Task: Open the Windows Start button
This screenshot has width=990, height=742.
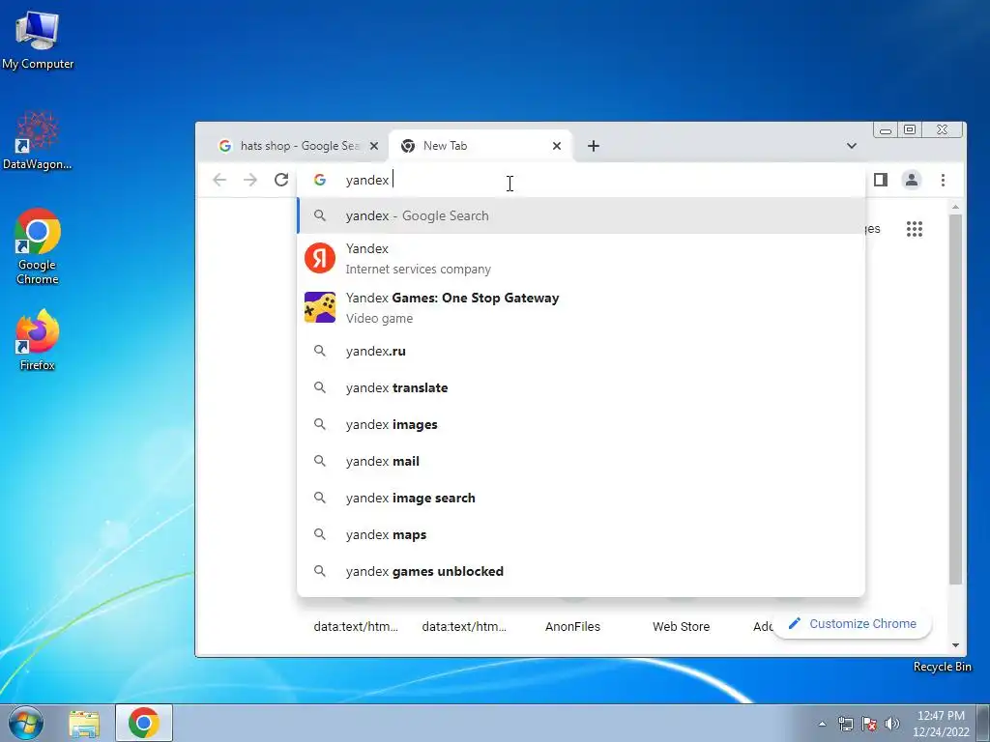Action: point(26,723)
